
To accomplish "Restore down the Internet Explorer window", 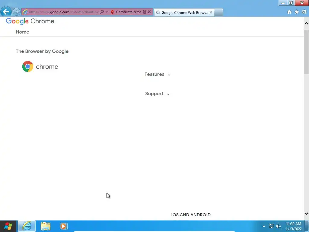I will [291, 3].
